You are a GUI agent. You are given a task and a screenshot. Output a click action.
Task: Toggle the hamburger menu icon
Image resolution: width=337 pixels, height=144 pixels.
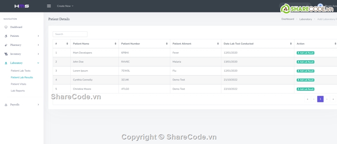tap(49, 6)
